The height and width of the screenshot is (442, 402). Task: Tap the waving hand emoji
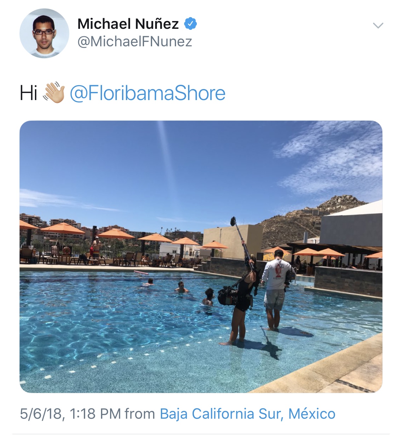click(x=54, y=93)
